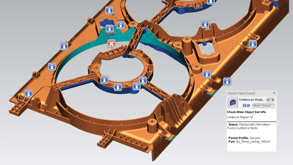Click the truncated Undercut Regi... result title
The image size is (293, 165).
251,99
